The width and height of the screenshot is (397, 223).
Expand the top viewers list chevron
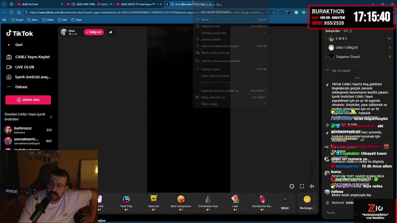(x=358, y=65)
